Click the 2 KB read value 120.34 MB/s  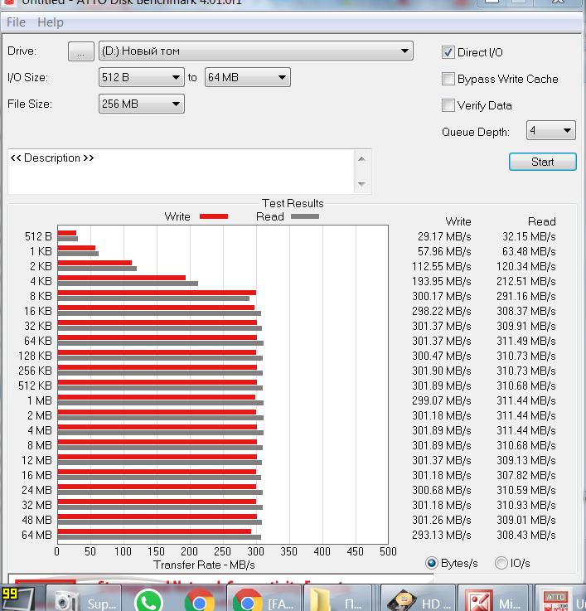pyautogui.click(x=526, y=266)
